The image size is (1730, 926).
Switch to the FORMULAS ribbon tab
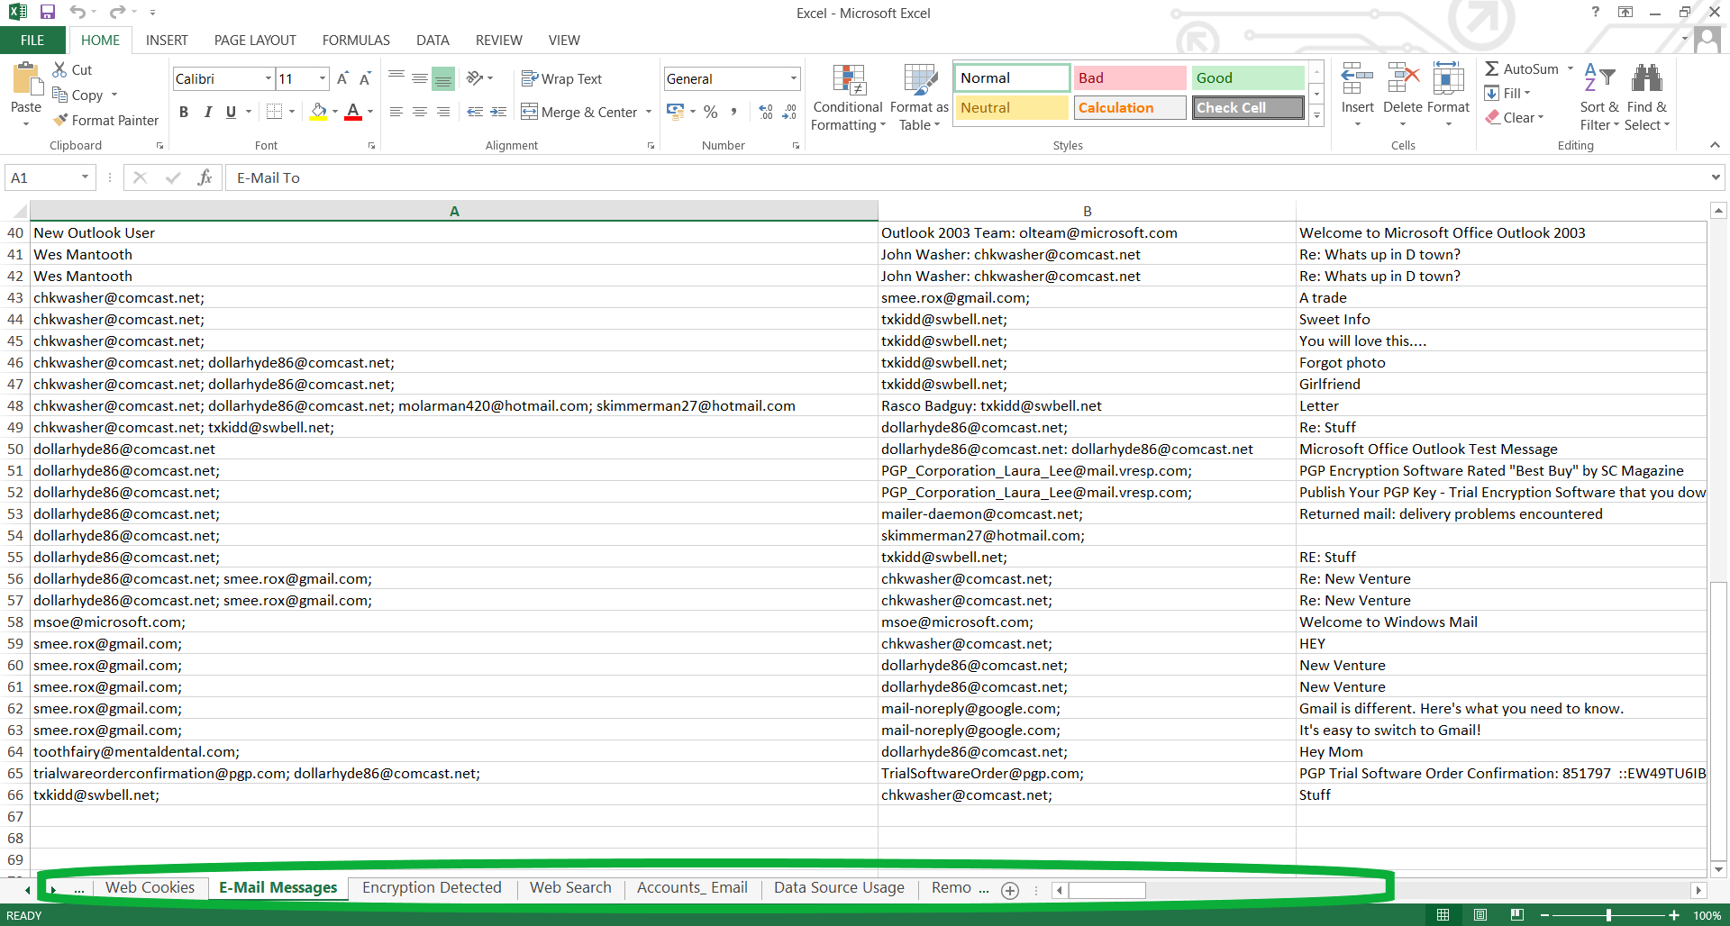click(x=356, y=41)
